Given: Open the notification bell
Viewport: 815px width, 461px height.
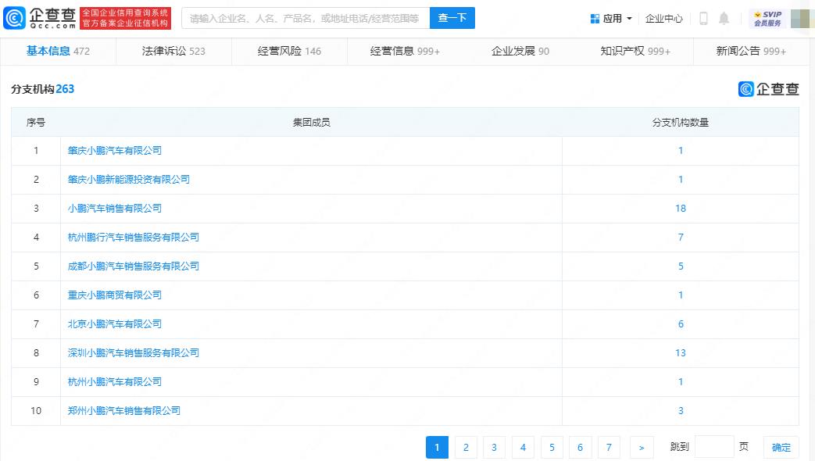Looking at the screenshot, I should 724,18.
